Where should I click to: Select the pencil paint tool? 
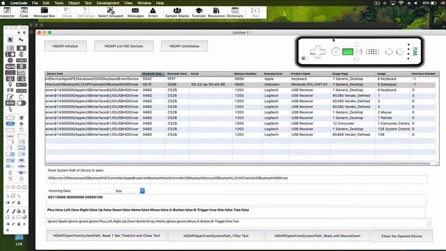(8, 211)
